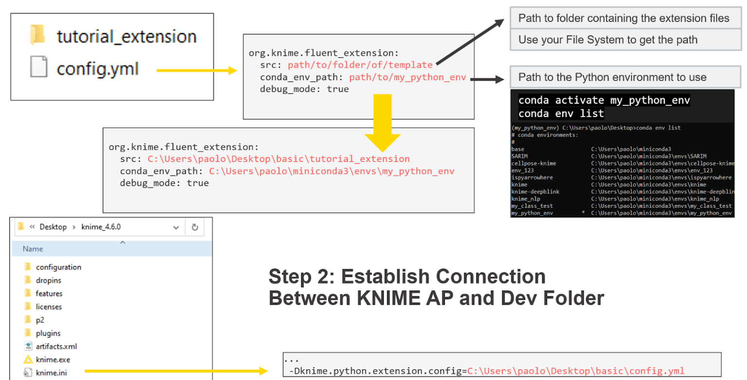This screenshot has height=380, width=747.
Task: Select the artifacts.xml file name
Action: pos(56,346)
